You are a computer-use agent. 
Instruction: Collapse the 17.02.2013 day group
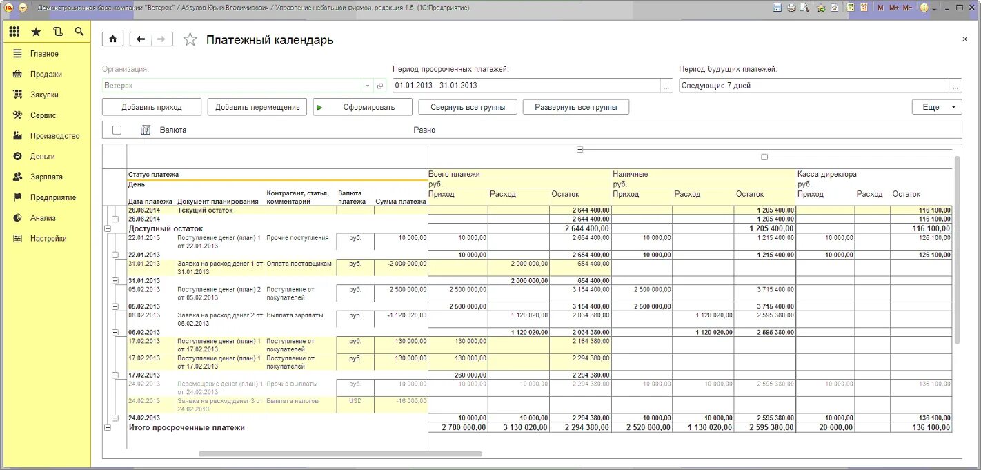pos(115,375)
